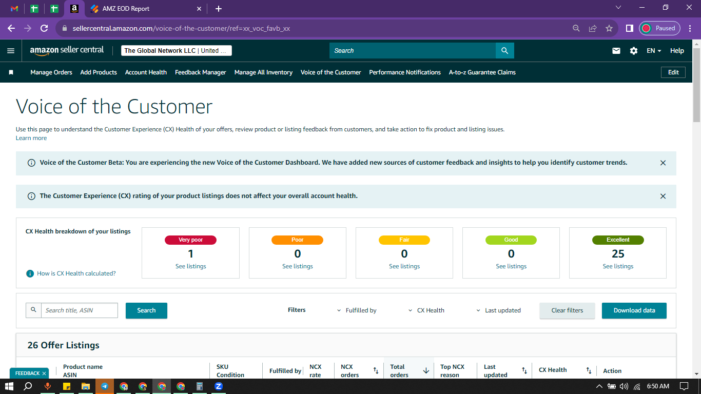Show hidden system tray icons
The image size is (701, 394).
(599, 386)
